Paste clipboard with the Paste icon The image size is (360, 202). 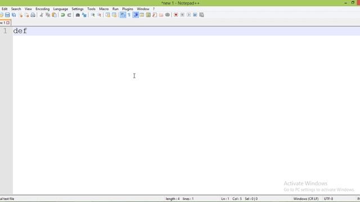click(x=54, y=15)
